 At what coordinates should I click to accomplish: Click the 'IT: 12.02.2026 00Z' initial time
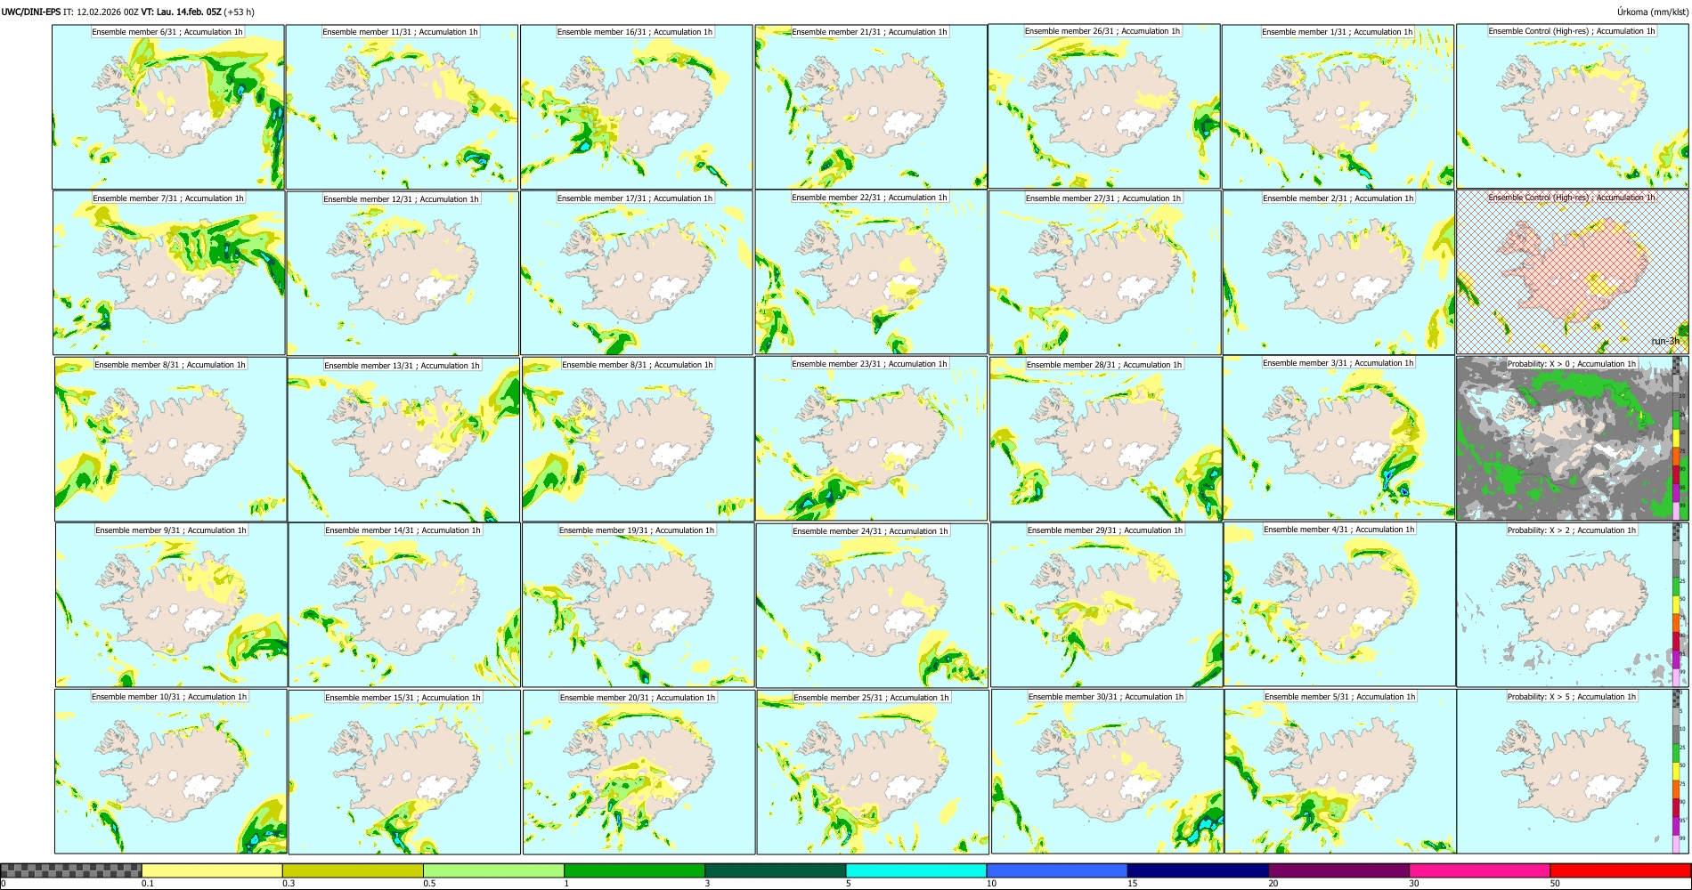click(x=101, y=12)
